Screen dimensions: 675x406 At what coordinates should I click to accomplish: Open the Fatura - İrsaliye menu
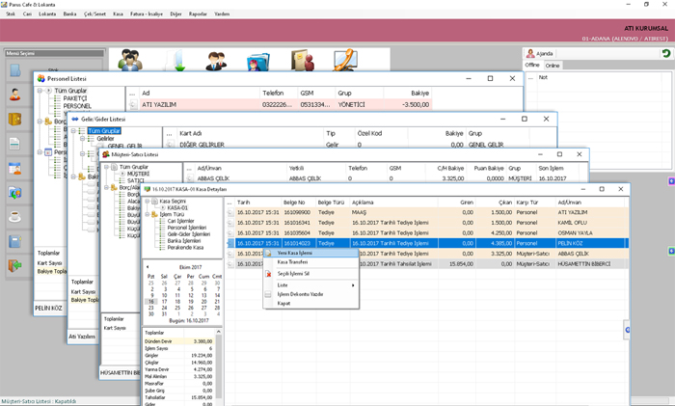(x=147, y=14)
